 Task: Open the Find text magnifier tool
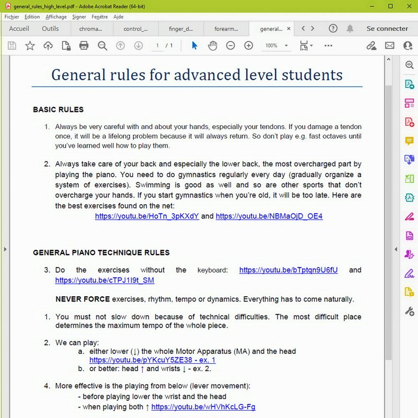click(x=102, y=45)
